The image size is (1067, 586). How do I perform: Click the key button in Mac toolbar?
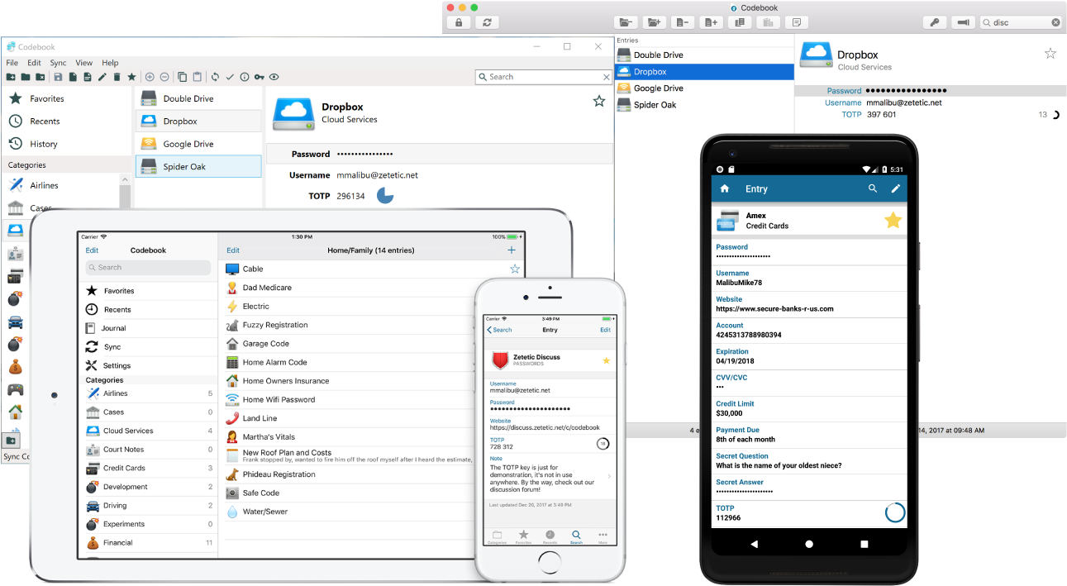coord(934,22)
